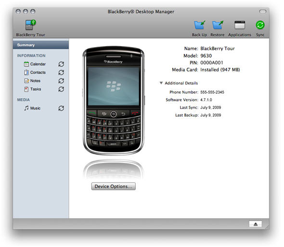Close the Desktop Manager window

tap(18, 12)
